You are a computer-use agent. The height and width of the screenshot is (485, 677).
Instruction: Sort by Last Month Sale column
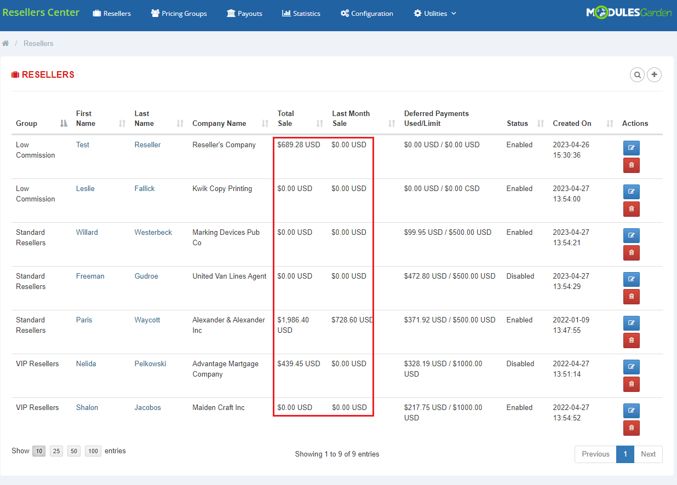tap(364, 118)
